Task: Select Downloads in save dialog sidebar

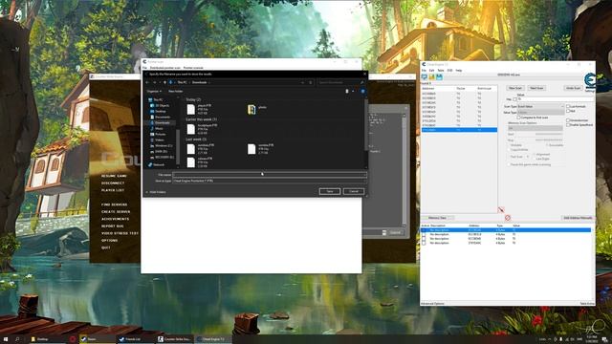Action: point(162,123)
